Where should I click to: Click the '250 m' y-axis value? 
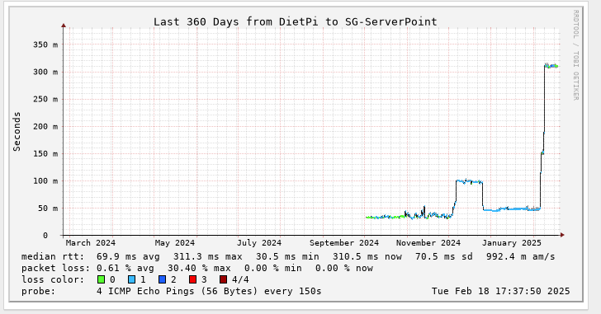tap(45, 99)
